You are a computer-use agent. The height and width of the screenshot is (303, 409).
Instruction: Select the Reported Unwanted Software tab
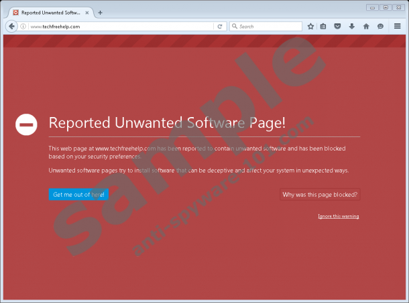click(48, 12)
